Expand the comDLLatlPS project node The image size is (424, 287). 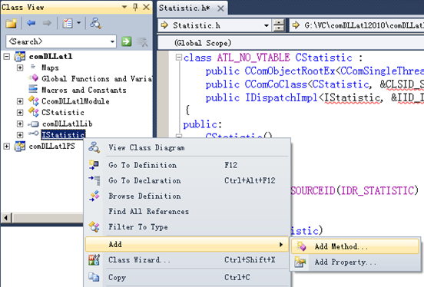tap(7, 147)
